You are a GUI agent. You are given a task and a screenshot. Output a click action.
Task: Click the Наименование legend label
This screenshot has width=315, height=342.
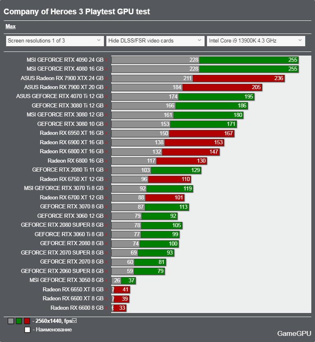[x=54, y=330]
